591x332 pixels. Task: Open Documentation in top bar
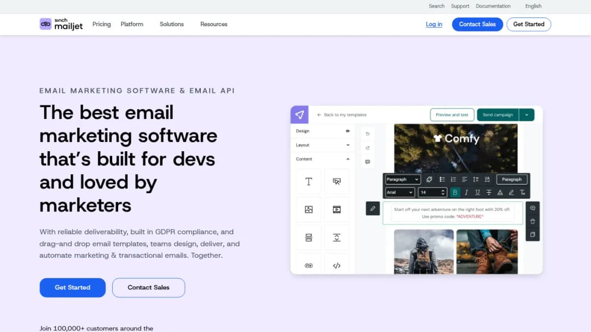493,6
